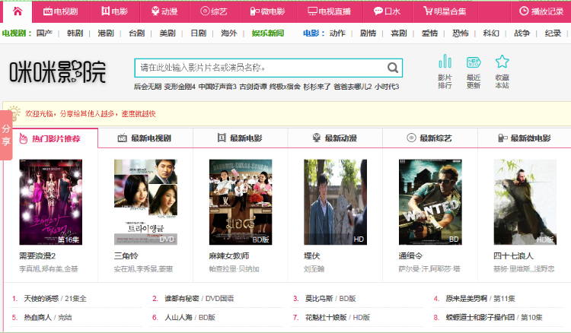
Task: Click the 咪咪影院 site logo
Action: pyautogui.click(x=58, y=71)
